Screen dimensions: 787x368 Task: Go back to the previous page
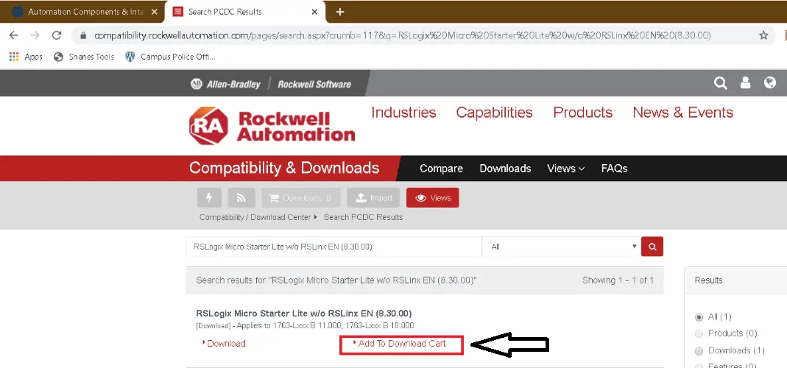[x=13, y=35]
